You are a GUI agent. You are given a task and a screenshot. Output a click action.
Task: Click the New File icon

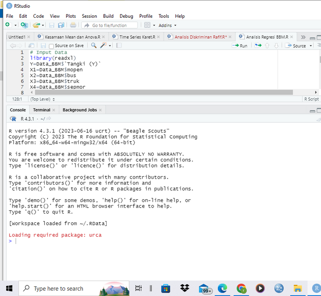(x=8, y=25)
